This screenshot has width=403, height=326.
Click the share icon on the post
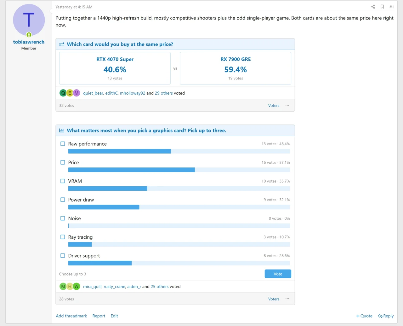click(373, 7)
